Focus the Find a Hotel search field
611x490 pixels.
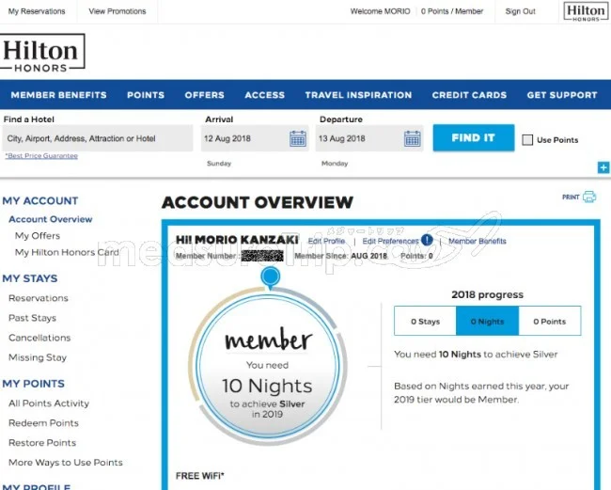(98, 138)
